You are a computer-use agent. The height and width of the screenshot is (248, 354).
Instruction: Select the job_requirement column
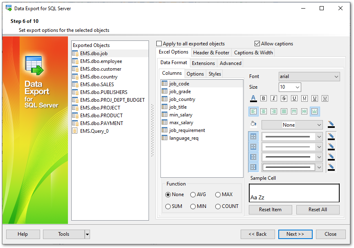(202, 130)
